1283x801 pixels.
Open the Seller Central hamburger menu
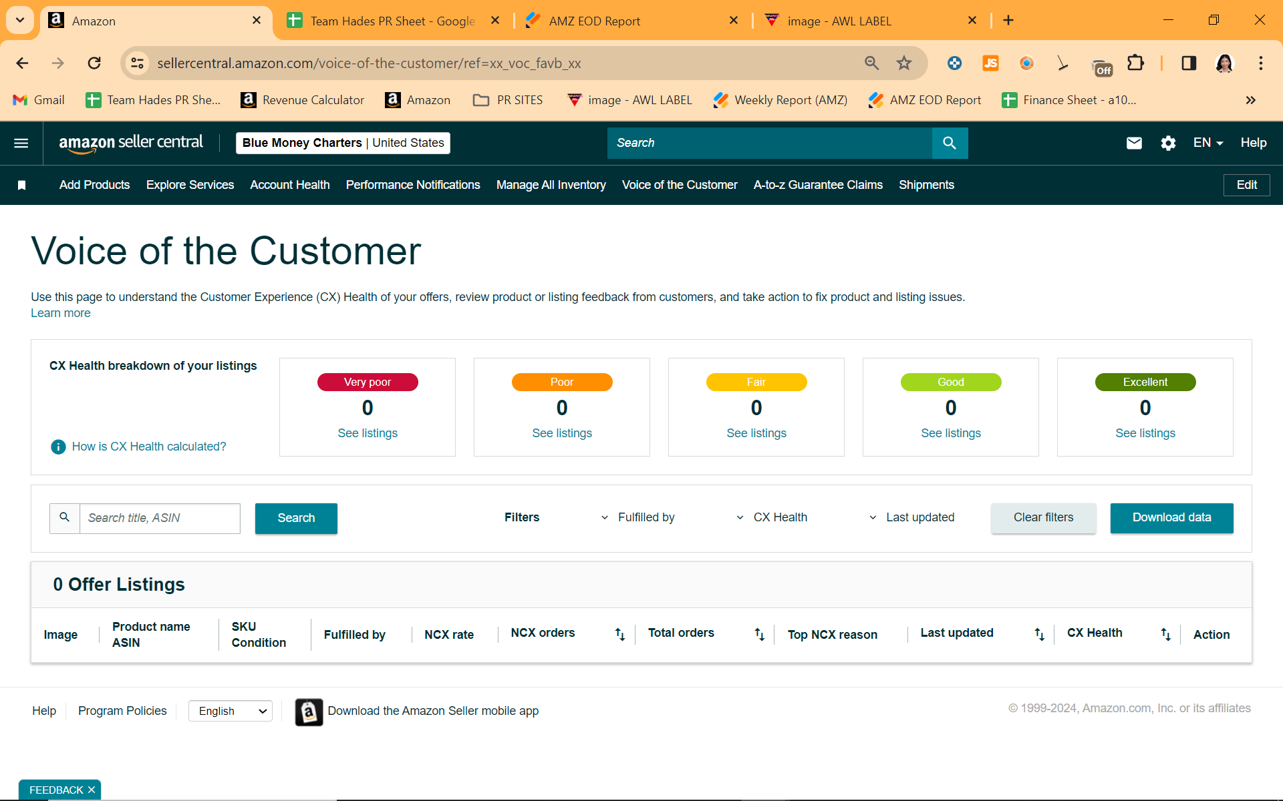(x=21, y=143)
